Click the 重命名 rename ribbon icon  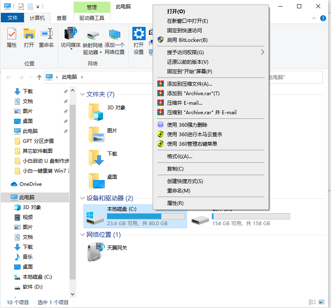click(46, 34)
